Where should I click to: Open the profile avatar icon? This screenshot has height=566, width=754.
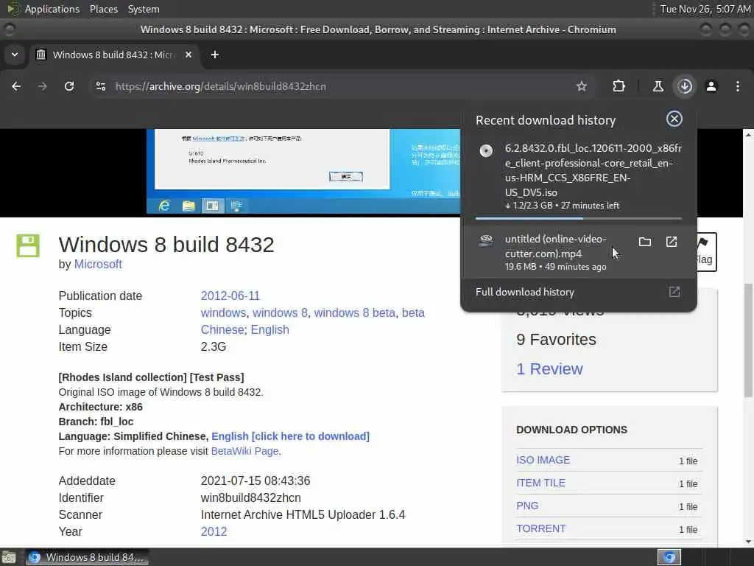tap(711, 86)
